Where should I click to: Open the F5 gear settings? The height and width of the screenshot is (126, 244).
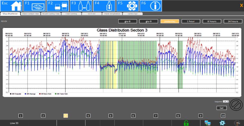click(x=127, y=6)
